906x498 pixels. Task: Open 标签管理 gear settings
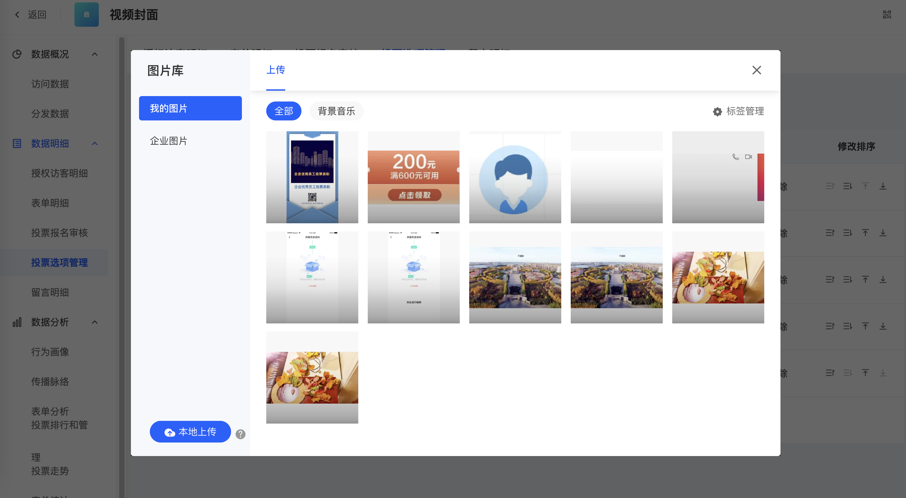[x=738, y=111]
